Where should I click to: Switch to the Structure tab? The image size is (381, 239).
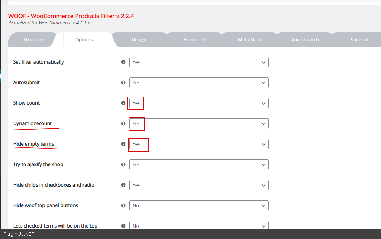pyautogui.click(x=33, y=40)
